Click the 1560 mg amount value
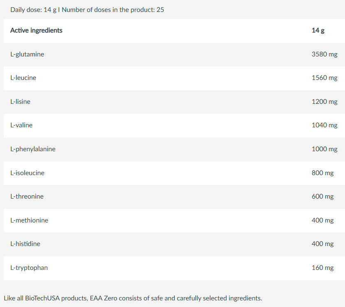Viewport: 345px width, 307px height. [x=324, y=78]
